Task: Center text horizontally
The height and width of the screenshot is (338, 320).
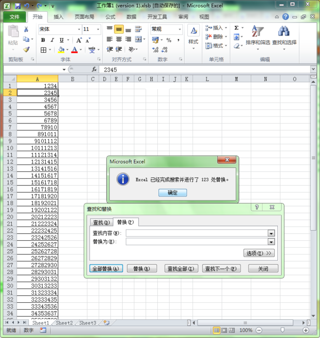Action: [119, 39]
